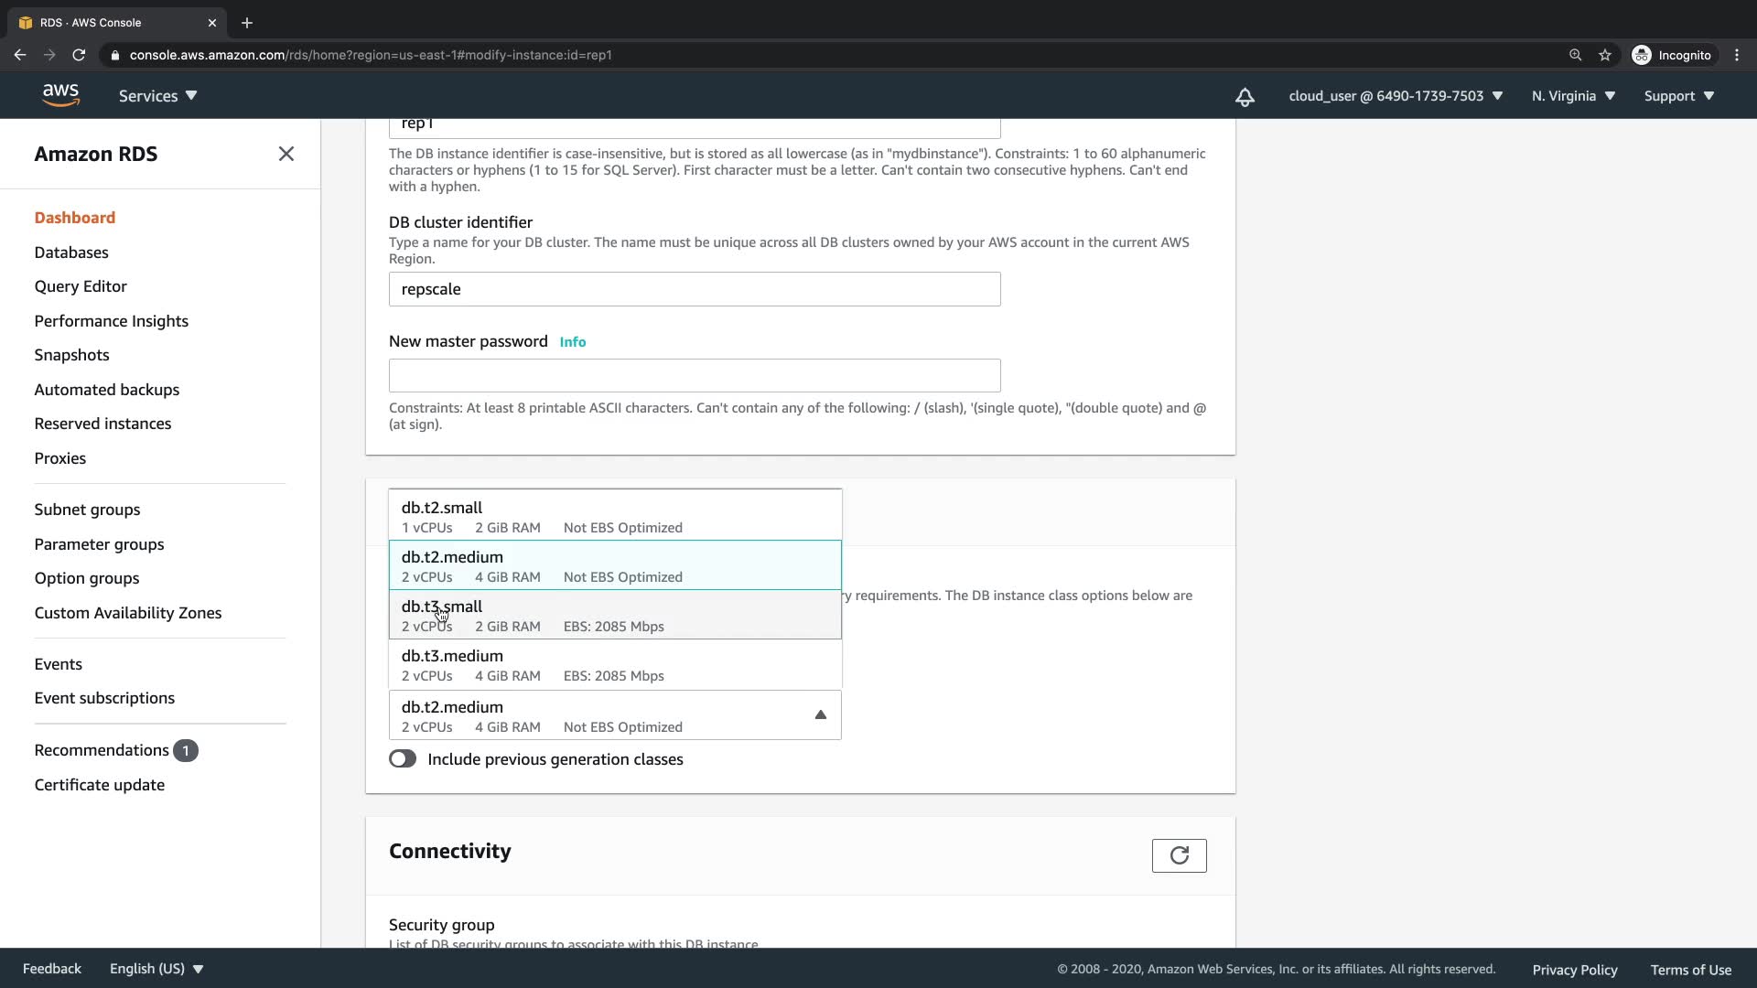Click the Connectivity refresh icon button
The image size is (1757, 988).
point(1179,855)
